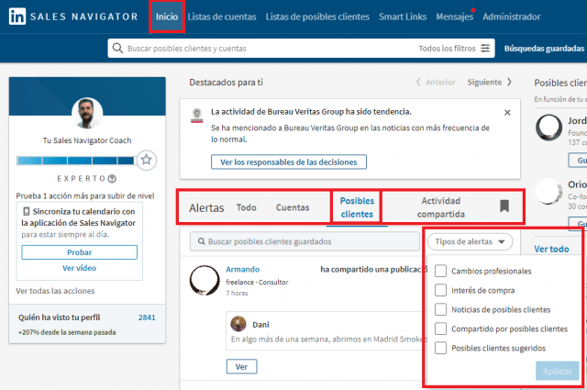Check Noticias de posibles clientes box
The image size is (587, 390).
(440, 309)
